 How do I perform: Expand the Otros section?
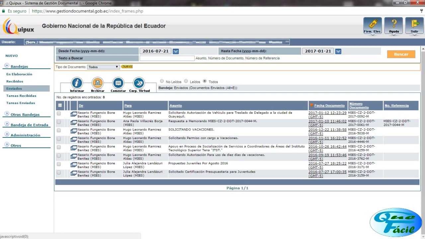[x=7, y=145]
